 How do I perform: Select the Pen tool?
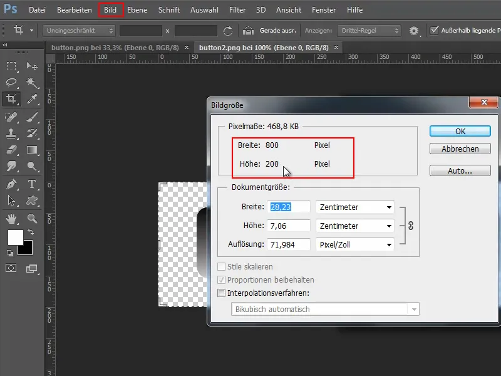pos(11,184)
